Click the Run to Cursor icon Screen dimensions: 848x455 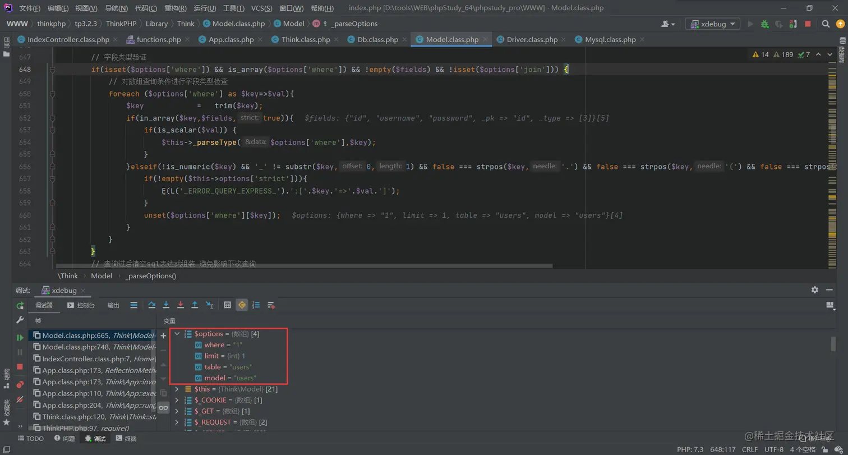click(x=209, y=305)
